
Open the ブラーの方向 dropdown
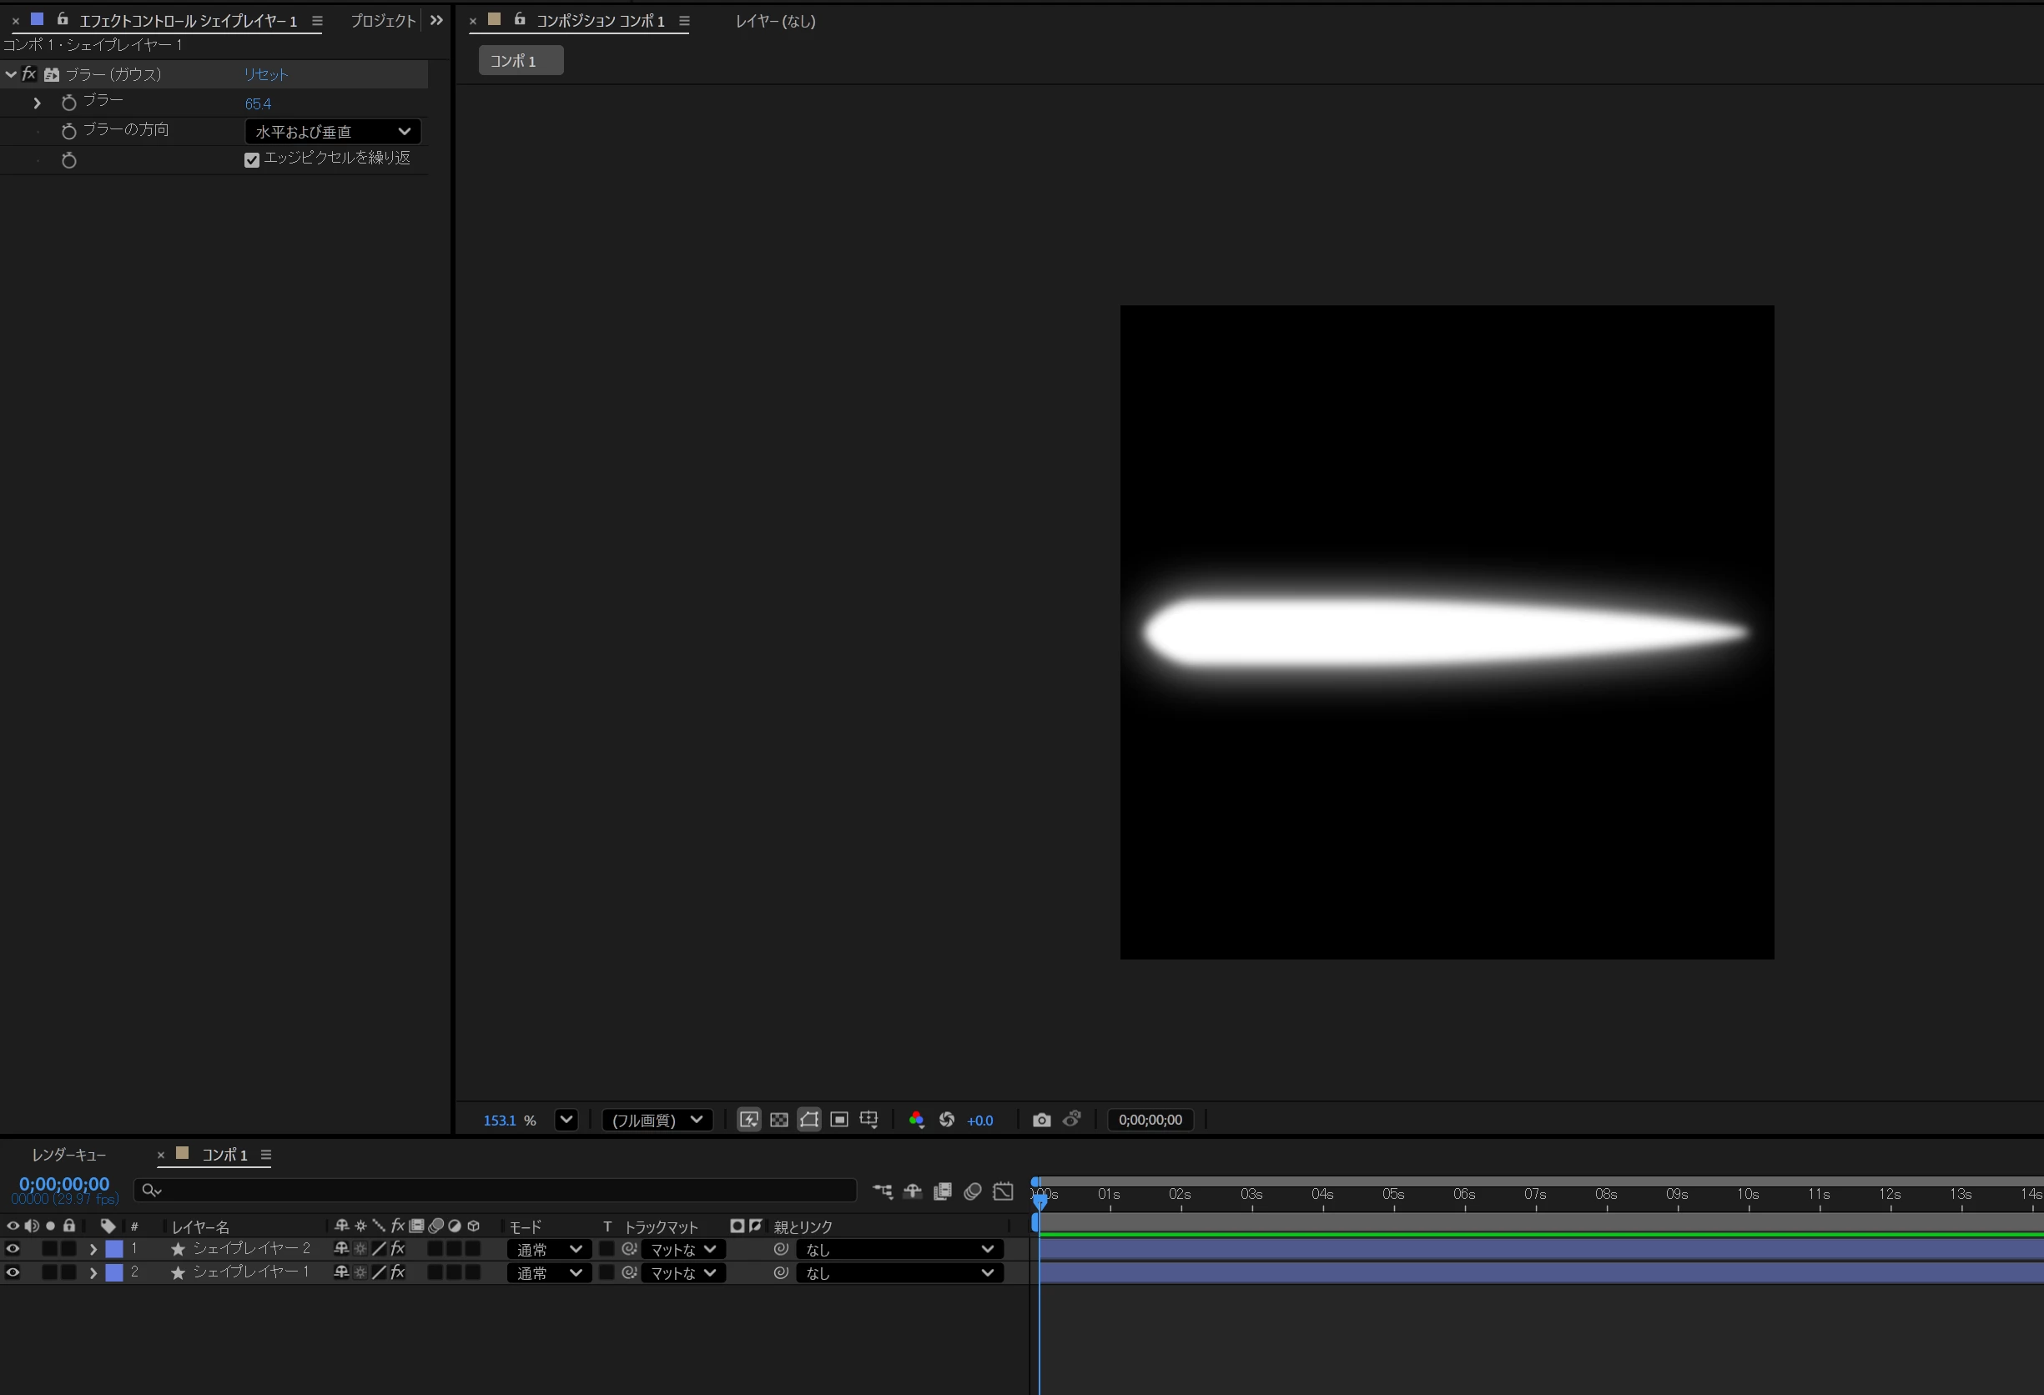(x=332, y=132)
